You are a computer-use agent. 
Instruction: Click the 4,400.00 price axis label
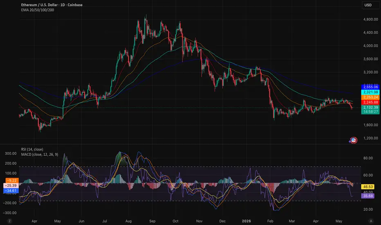(x=370, y=32)
